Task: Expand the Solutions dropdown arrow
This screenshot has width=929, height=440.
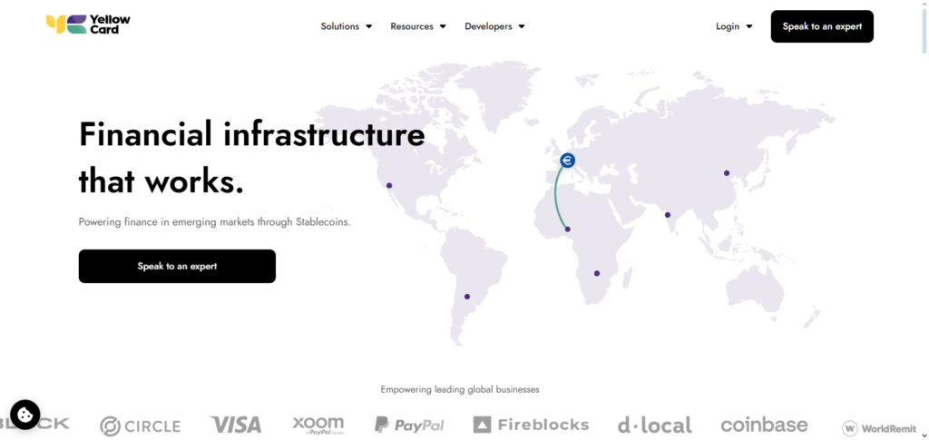Action: click(368, 27)
